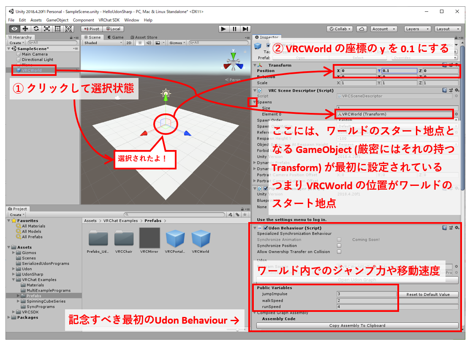
Task: Open the VRCMirror prefab thumbnail
Action: tap(149, 238)
